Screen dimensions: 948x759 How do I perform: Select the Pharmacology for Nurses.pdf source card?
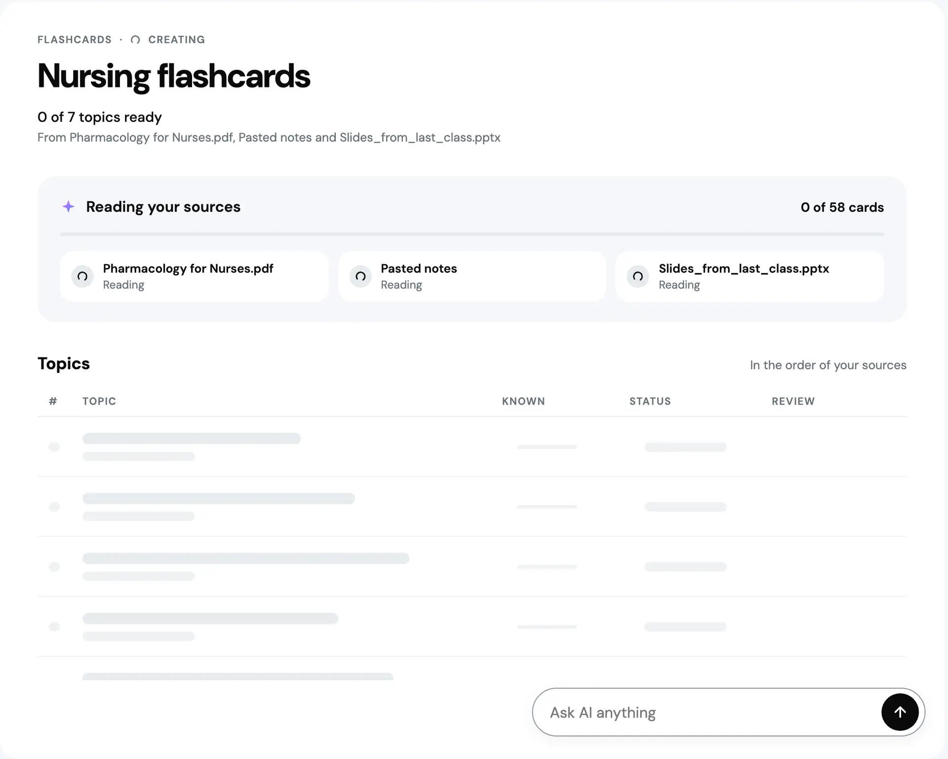pos(194,276)
